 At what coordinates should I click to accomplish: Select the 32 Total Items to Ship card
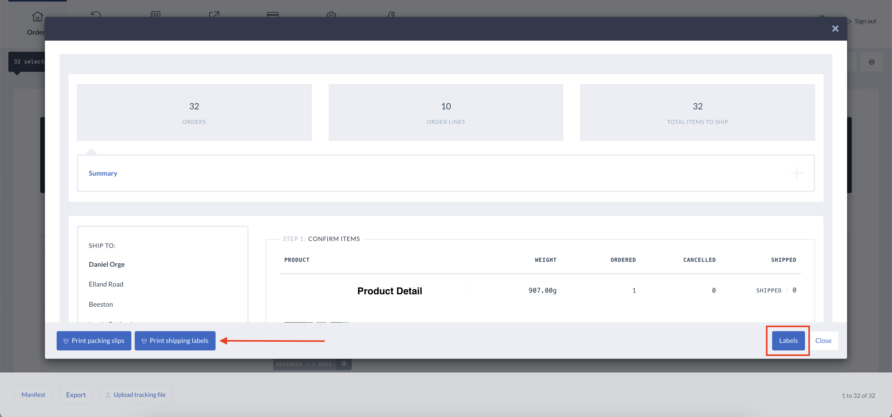697,112
